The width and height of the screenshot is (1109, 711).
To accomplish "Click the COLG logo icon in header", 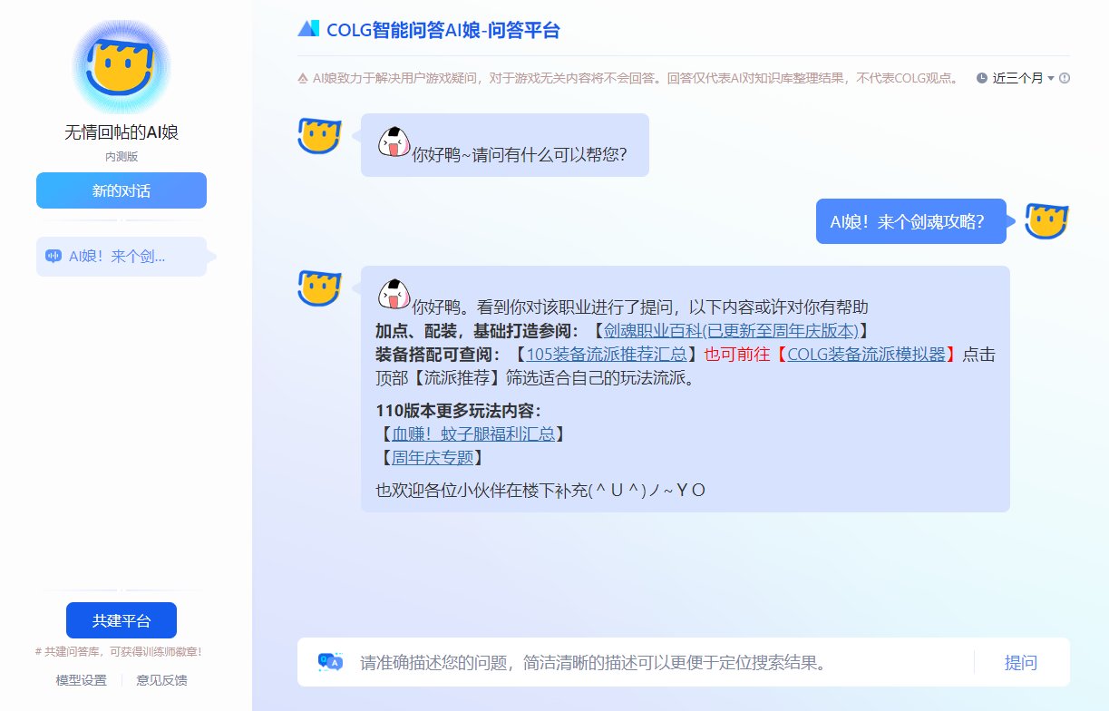I will tap(309, 28).
